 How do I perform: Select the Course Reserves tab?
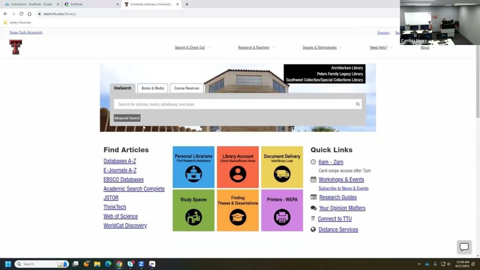pos(187,88)
